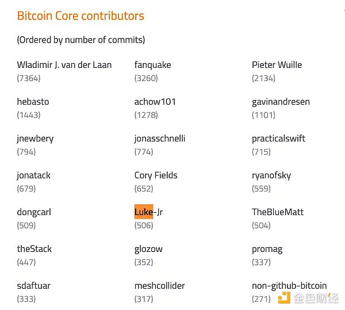Click gavinandresen contributor name

[281, 102]
